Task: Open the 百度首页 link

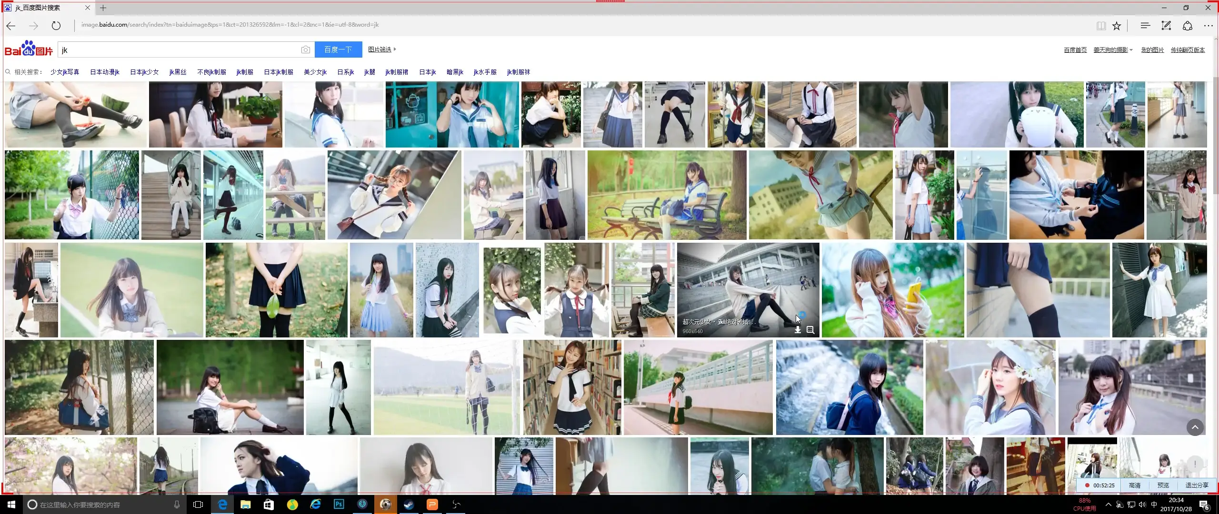Action: tap(1076, 50)
